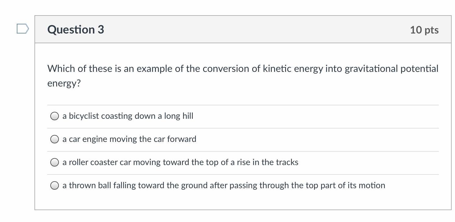Click the 'Question 3' heading
This screenshot has width=455, height=222.
76,30
